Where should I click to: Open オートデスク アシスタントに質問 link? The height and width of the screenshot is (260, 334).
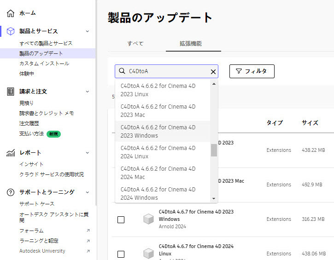coord(54,217)
